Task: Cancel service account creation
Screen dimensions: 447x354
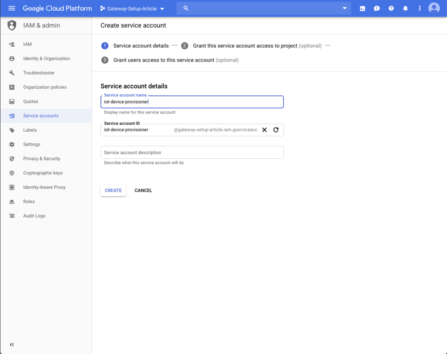Action: pyautogui.click(x=143, y=190)
